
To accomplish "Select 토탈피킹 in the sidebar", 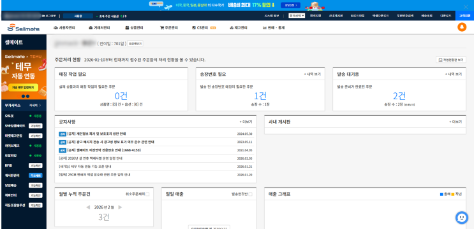I will point(11,155).
